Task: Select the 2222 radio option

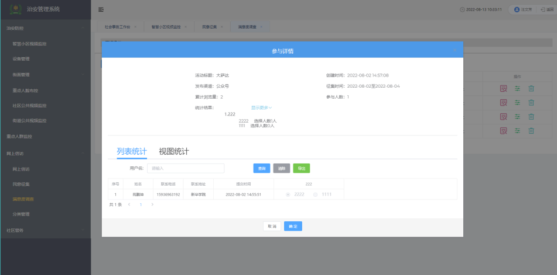Action: tap(288, 194)
